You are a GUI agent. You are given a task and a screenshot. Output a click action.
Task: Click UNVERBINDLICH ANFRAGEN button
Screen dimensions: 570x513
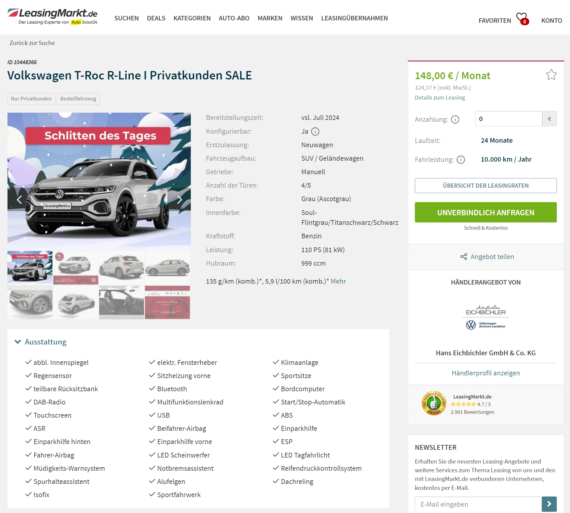pos(486,212)
